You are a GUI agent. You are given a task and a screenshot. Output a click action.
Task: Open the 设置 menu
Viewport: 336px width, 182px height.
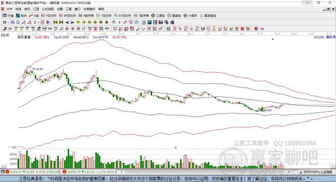pos(60,9)
